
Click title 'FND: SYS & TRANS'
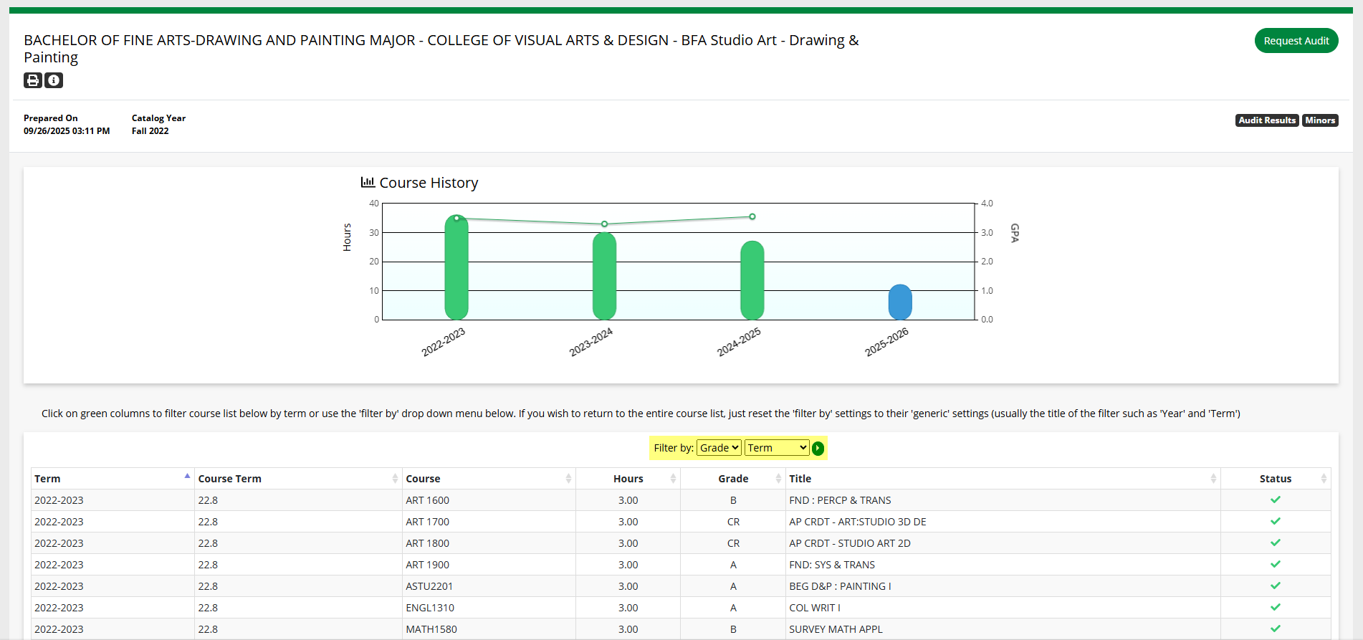pos(832,565)
